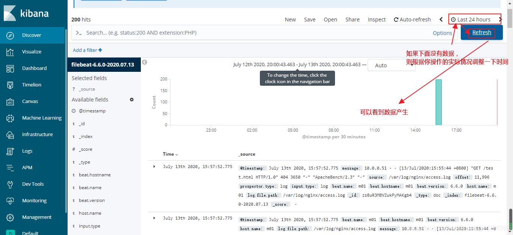Open APM icon in sidebar
This screenshot has height=235, width=513.
pos(10,167)
